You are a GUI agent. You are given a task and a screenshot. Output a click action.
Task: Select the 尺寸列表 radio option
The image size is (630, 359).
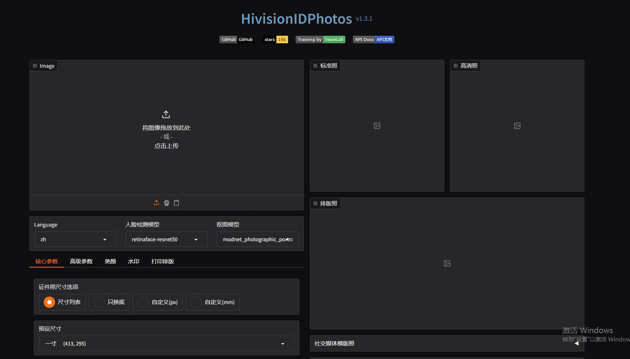click(62, 302)
